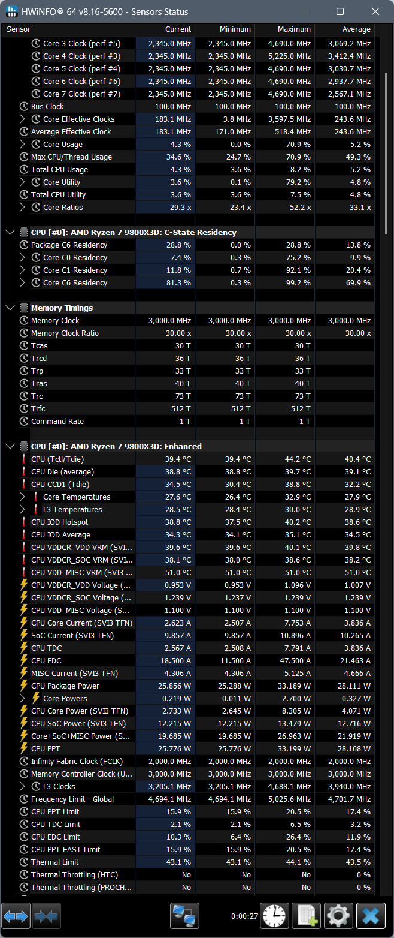
Task: Select the Tcas memory timing row
Action: [188, 345]
